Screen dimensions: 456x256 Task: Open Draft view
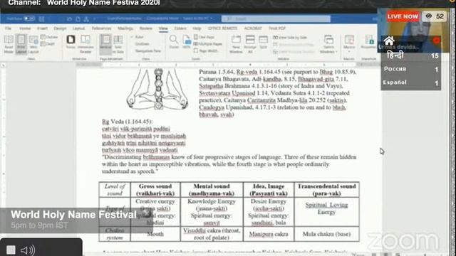pyautogui.click(x=48, y=44)
